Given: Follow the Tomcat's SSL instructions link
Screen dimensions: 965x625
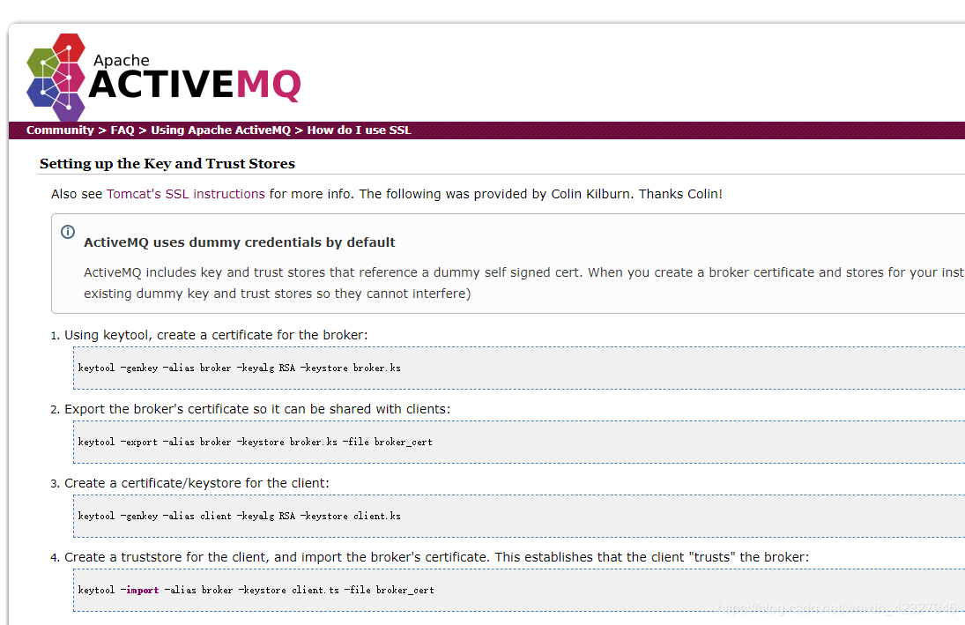Looking at the screenshot, I should [186, 194].
